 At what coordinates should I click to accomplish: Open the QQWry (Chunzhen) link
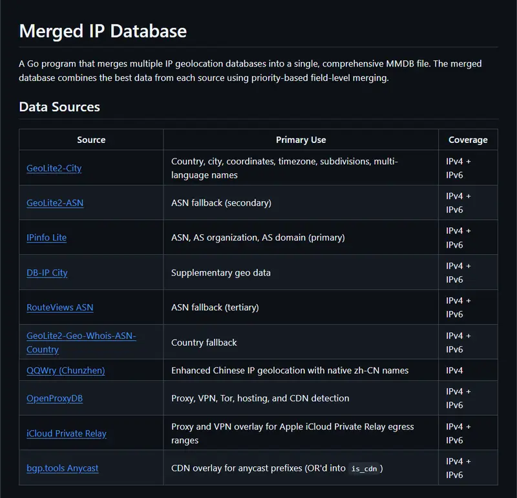tap(66, 371)
